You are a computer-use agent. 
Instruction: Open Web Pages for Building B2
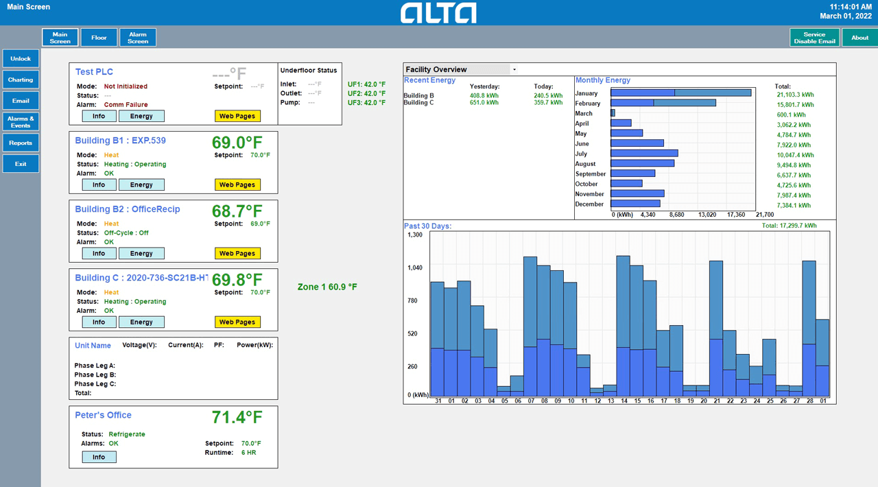pos(237,253)
